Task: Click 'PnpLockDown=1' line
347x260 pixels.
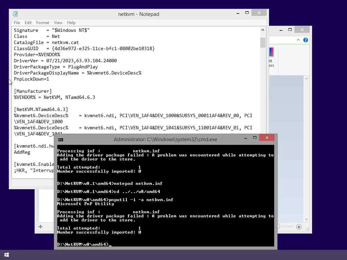Action: coord(32,79)
